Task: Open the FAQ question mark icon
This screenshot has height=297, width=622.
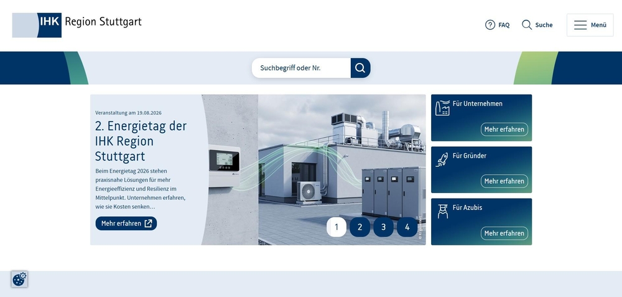Action: pyautogui.click(x=490, y=25)
